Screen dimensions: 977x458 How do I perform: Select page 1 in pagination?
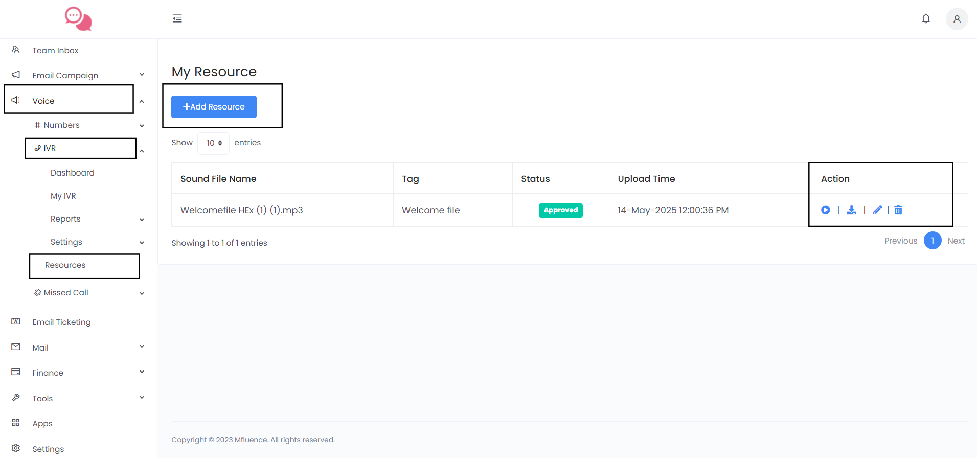click(x=932, y=241)
